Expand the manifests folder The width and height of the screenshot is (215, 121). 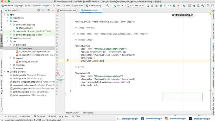(8, 18)
